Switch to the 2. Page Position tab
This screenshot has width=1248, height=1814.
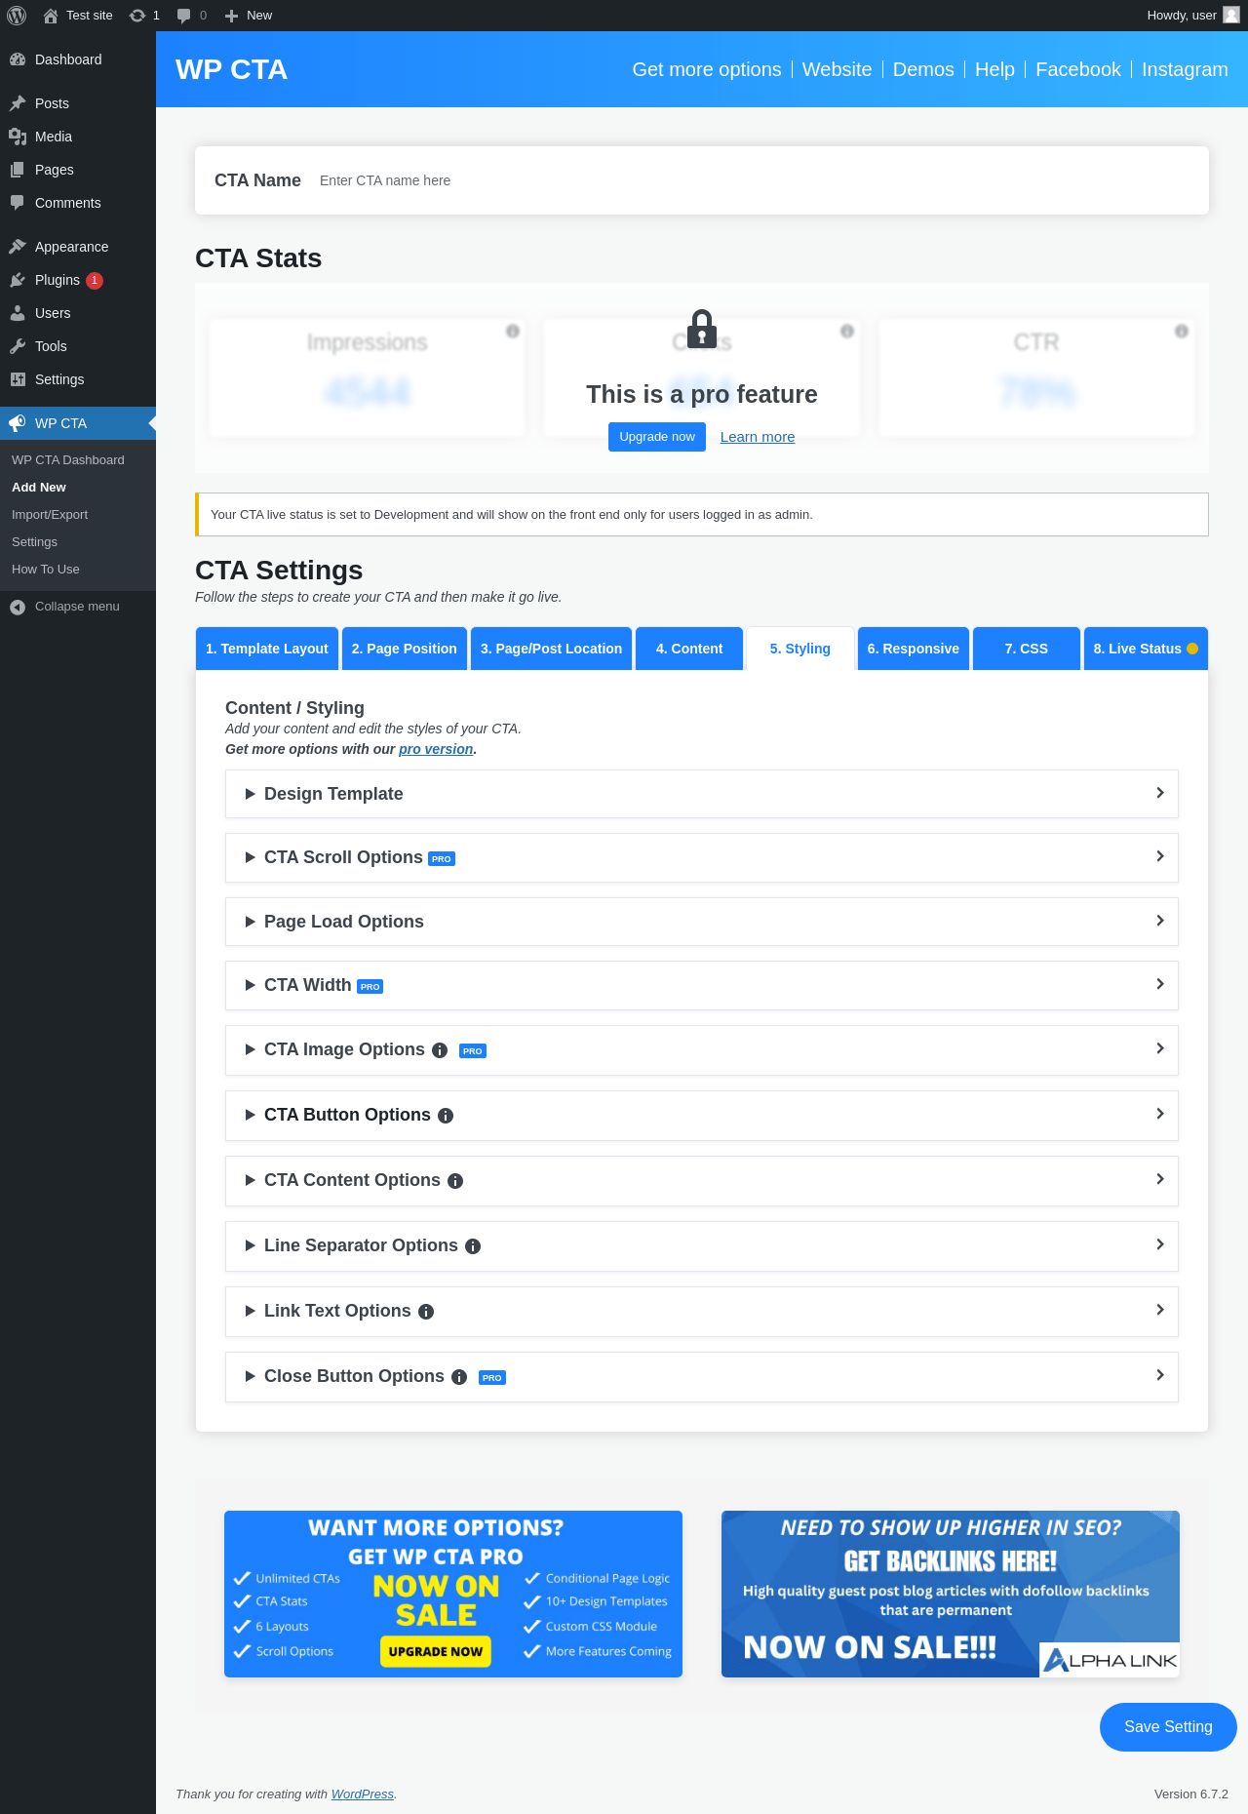405,649
